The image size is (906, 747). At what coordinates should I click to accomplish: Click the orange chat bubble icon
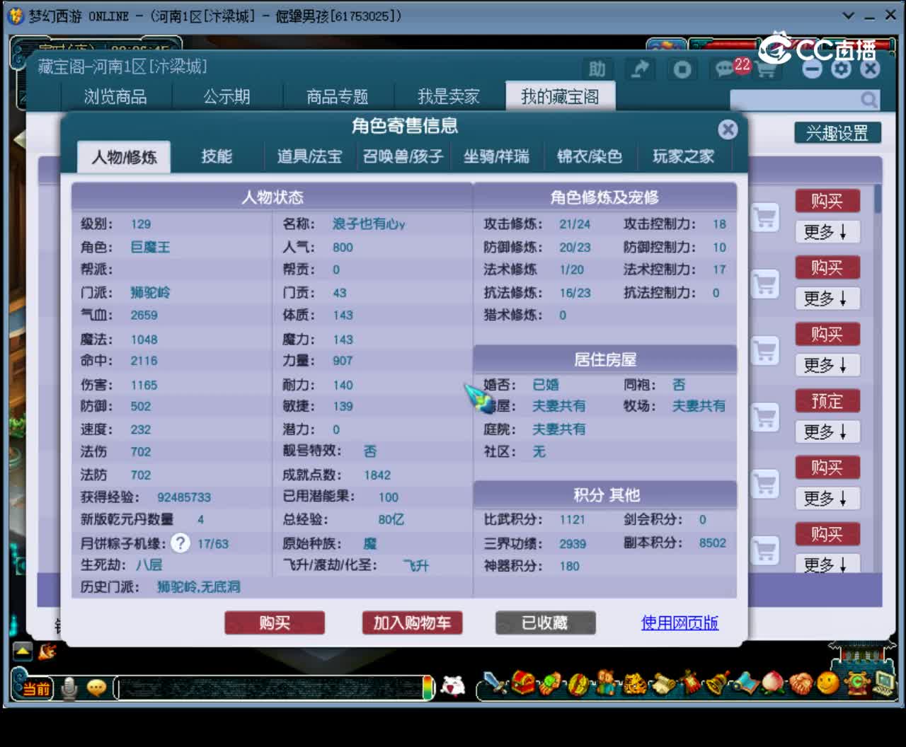[x=96, y=688]
